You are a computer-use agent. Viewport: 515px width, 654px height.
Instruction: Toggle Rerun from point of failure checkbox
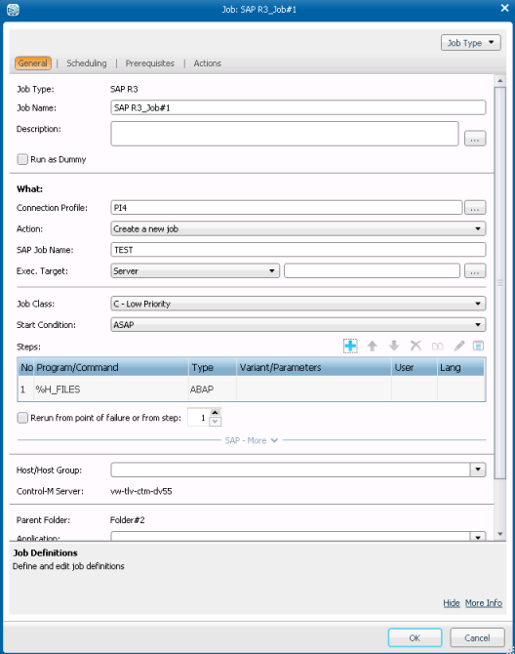pos(22,418)
